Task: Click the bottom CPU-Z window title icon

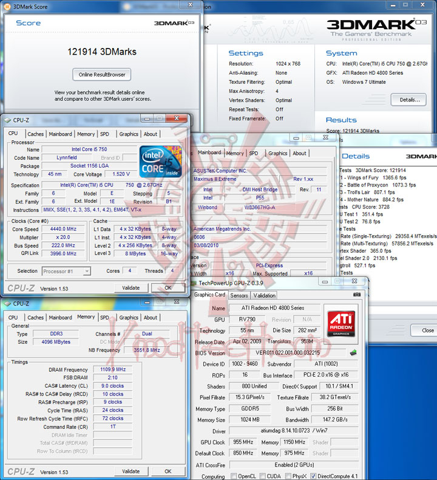Action: pos(7,304)
